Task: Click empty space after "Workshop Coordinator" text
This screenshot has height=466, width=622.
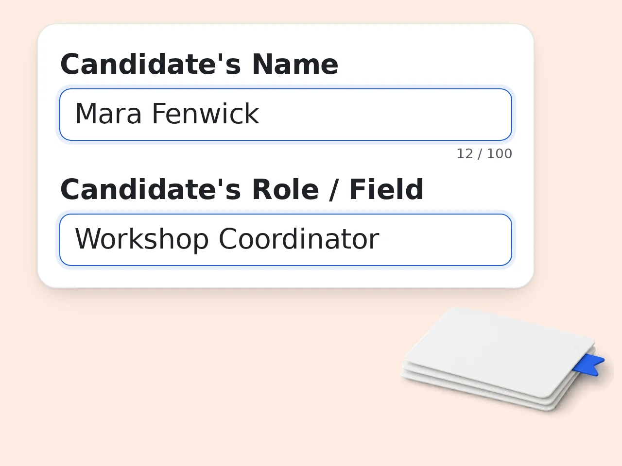Action: pos(445,240)
